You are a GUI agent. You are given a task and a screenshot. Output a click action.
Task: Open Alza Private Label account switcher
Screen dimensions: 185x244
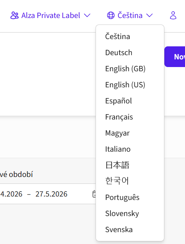click(x=50, y=15)
